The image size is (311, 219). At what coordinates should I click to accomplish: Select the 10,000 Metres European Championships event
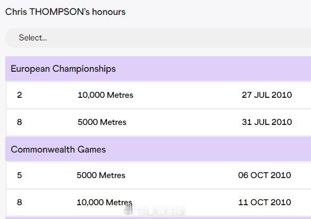point(105,95)
